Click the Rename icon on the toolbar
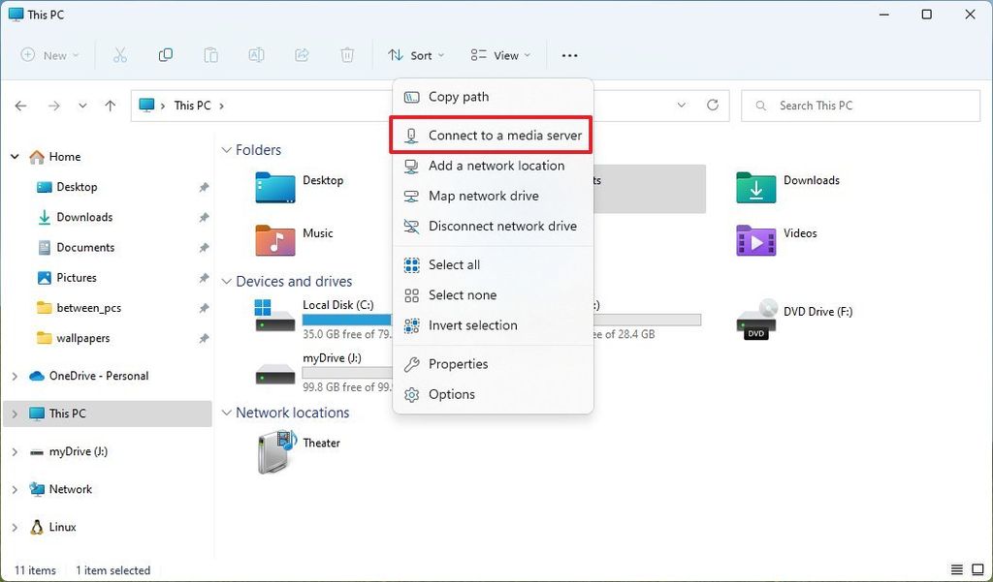The height and width of the screenshot is (582, 993). pyautogui.click(x=256, y=55)
